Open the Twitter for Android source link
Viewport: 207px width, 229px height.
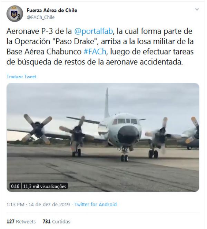(x=96, y=205)
